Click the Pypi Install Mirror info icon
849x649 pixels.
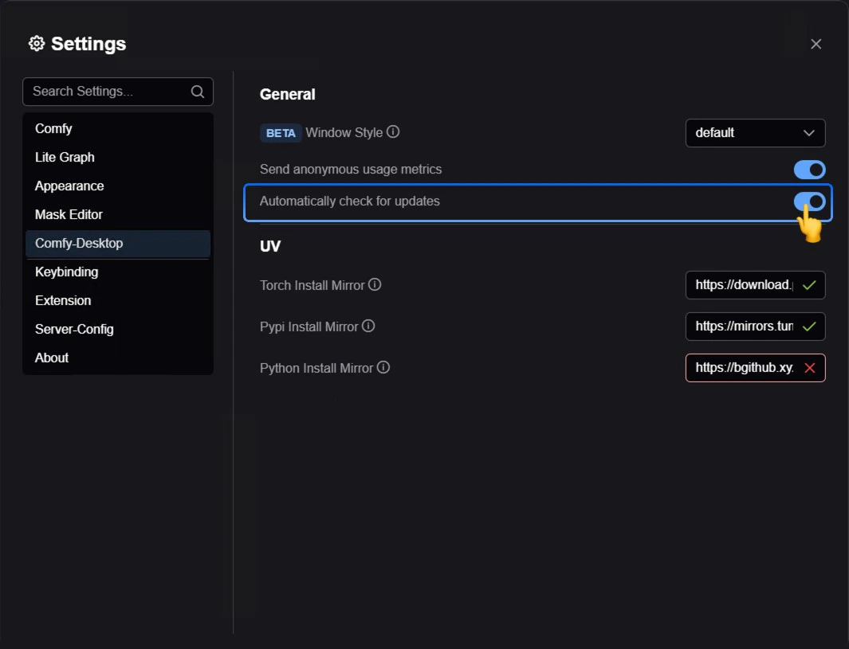tap(369, 326)
